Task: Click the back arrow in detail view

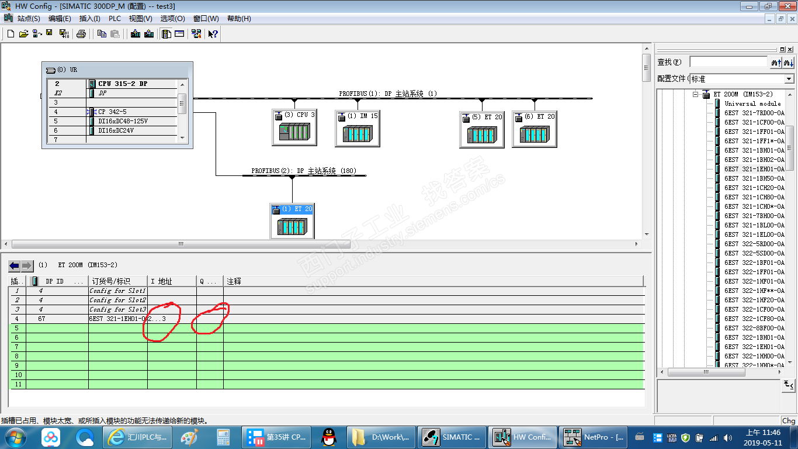Action: [14, 266]
